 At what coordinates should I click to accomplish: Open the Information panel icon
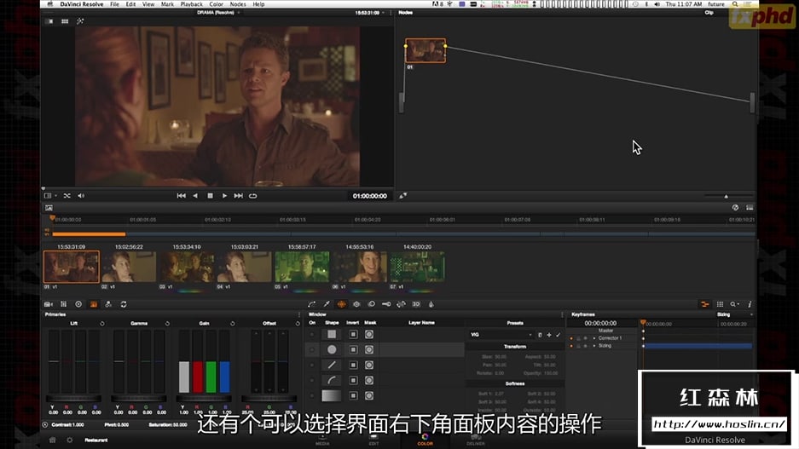click(x=750, y=304)
